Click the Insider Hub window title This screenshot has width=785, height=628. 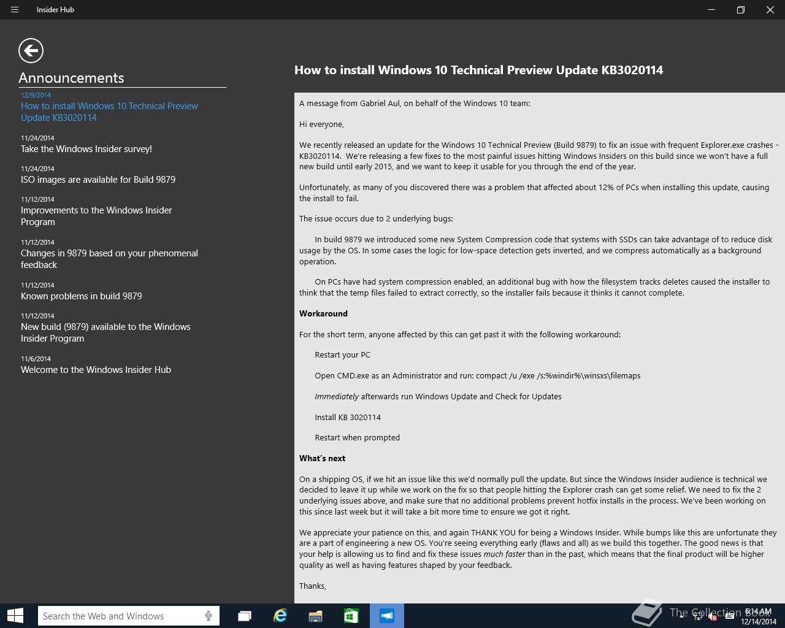point(55,10)
